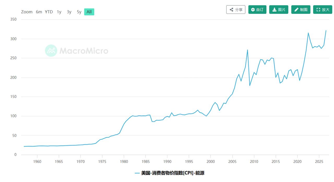The image size is (334, 182).
Task: Toggle the 美国-消费者物价指数[CPI]-能源 legend series
Action: click(169, 173)
